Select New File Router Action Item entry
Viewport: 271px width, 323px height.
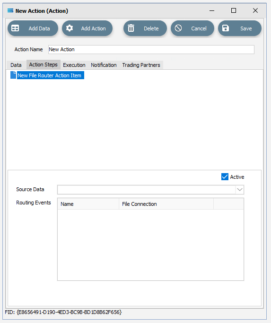(49, 75)
